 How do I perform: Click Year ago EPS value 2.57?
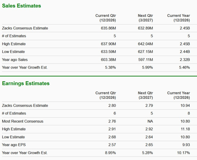coord(112,145)
